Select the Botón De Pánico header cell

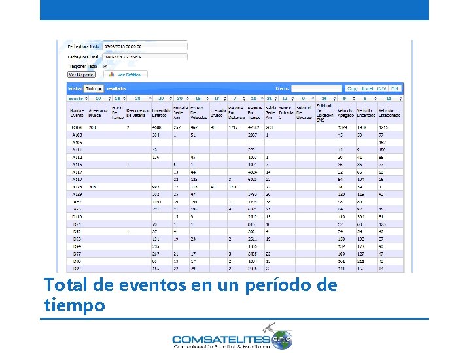118,113
